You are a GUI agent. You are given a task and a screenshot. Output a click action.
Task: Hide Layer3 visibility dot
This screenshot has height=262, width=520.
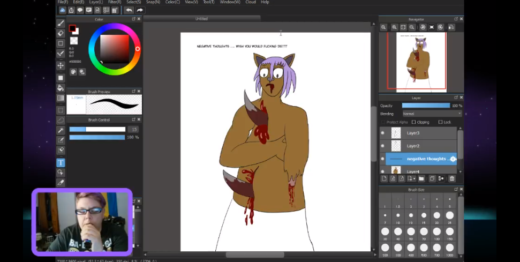click(x=382, y=133)
